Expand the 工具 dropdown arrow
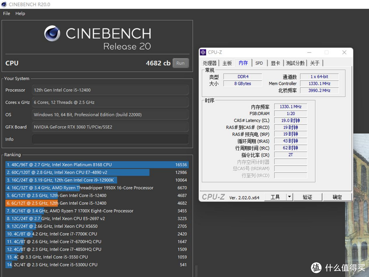 (289, 197)
